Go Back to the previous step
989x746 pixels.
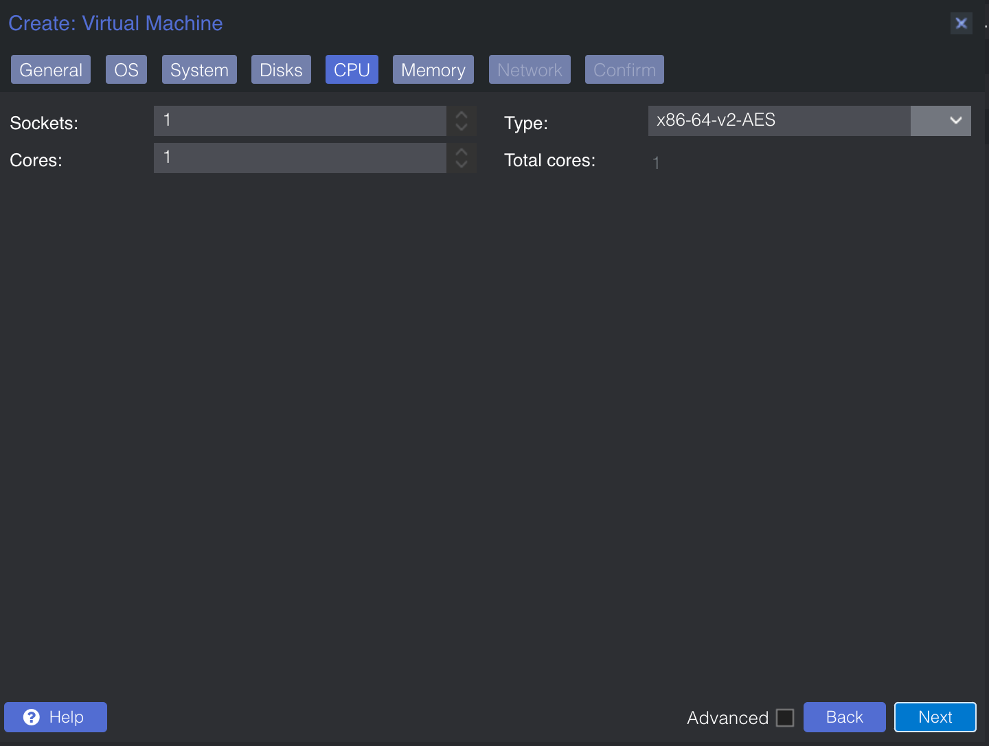coord(844,717)
